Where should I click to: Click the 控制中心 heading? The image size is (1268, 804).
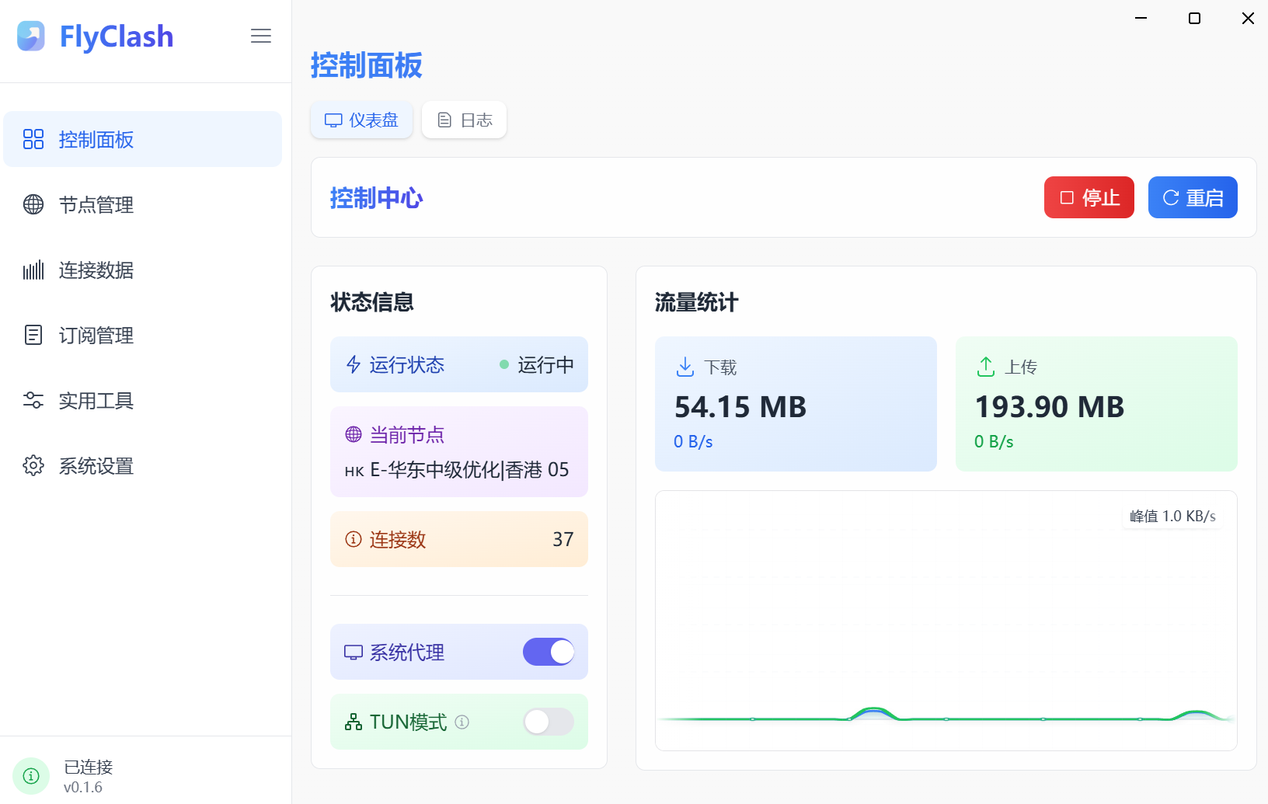point(376,198)
